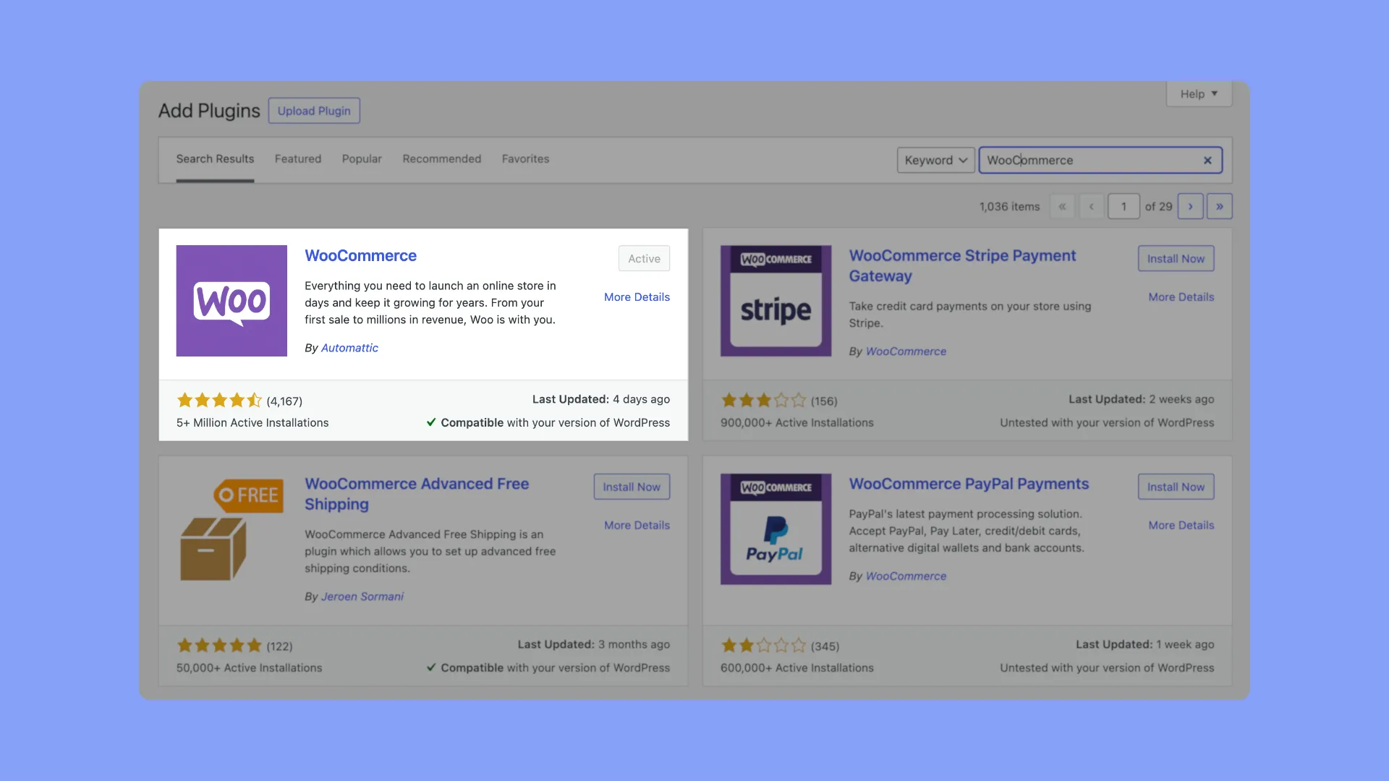This screenshot has width=1389, height=781.
Task: Install WooCommerce Advanced Free Shipping
Action: point(632,487)
